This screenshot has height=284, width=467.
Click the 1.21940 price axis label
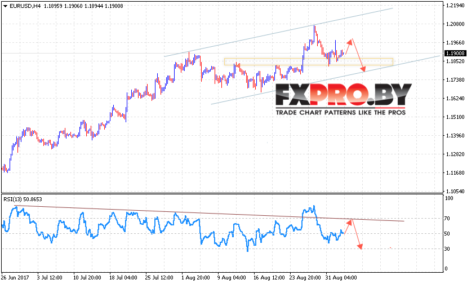coord(455,6)
